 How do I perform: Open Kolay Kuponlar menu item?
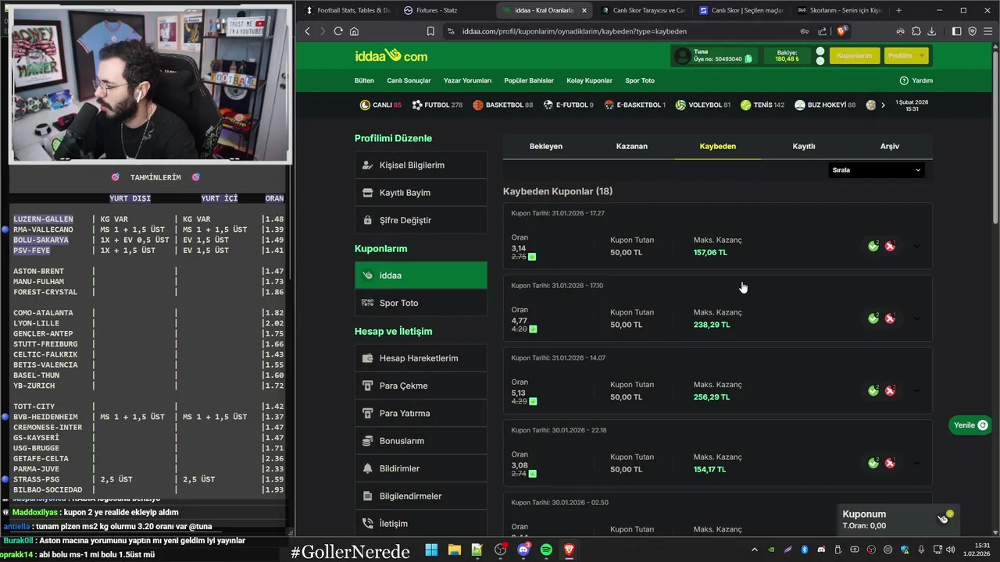coord(589,80)
